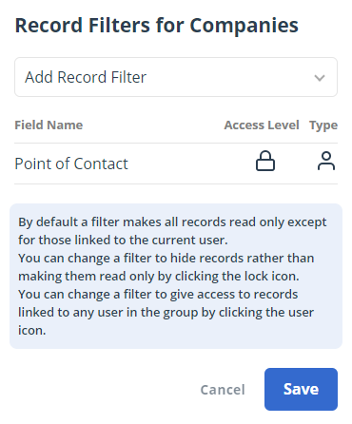This screenshot has height=424, width=352.
Task: Click the Type column header
Action: [x=323, y=125]
